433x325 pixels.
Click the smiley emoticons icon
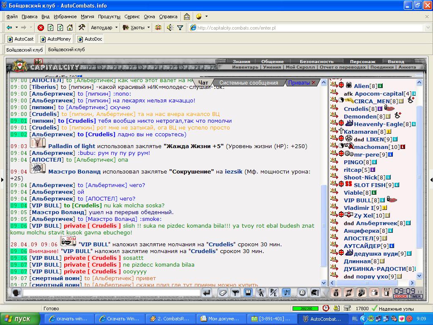[302, 293]
